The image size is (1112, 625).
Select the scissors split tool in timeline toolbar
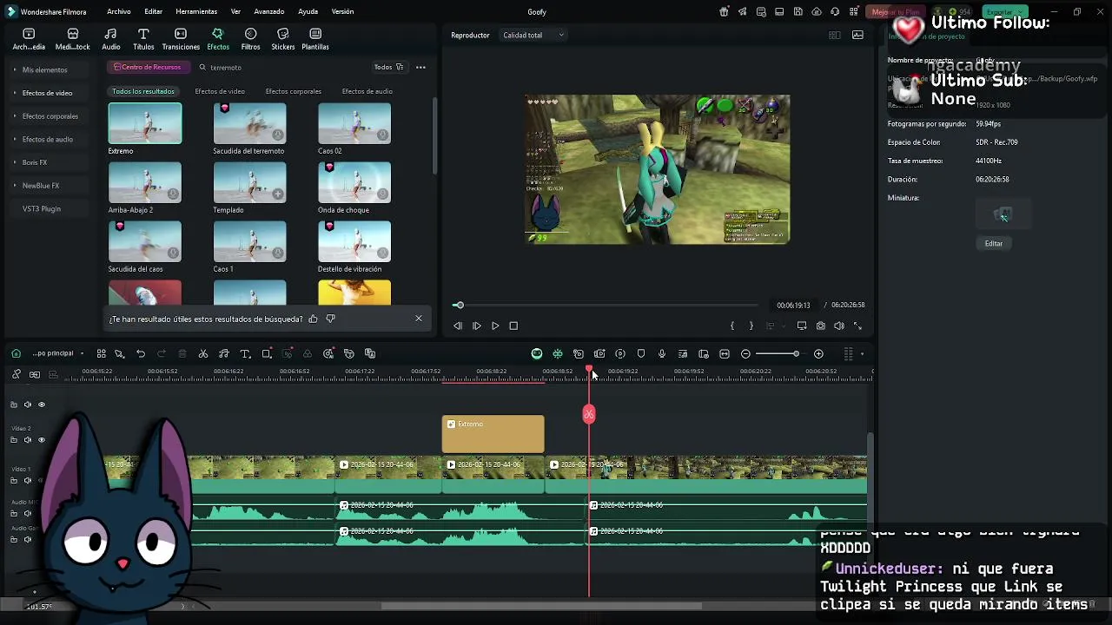(x=203, y=354)
